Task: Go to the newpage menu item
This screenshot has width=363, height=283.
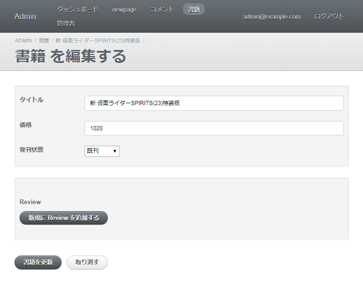Action: click(124, 10)
